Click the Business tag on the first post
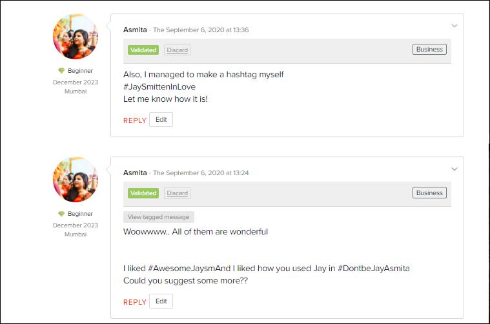 pos(429,49)
